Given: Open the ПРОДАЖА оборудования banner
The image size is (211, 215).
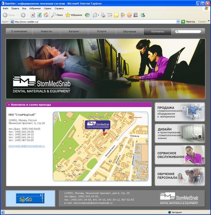Looking at the screenshot, I should point(180,112).
